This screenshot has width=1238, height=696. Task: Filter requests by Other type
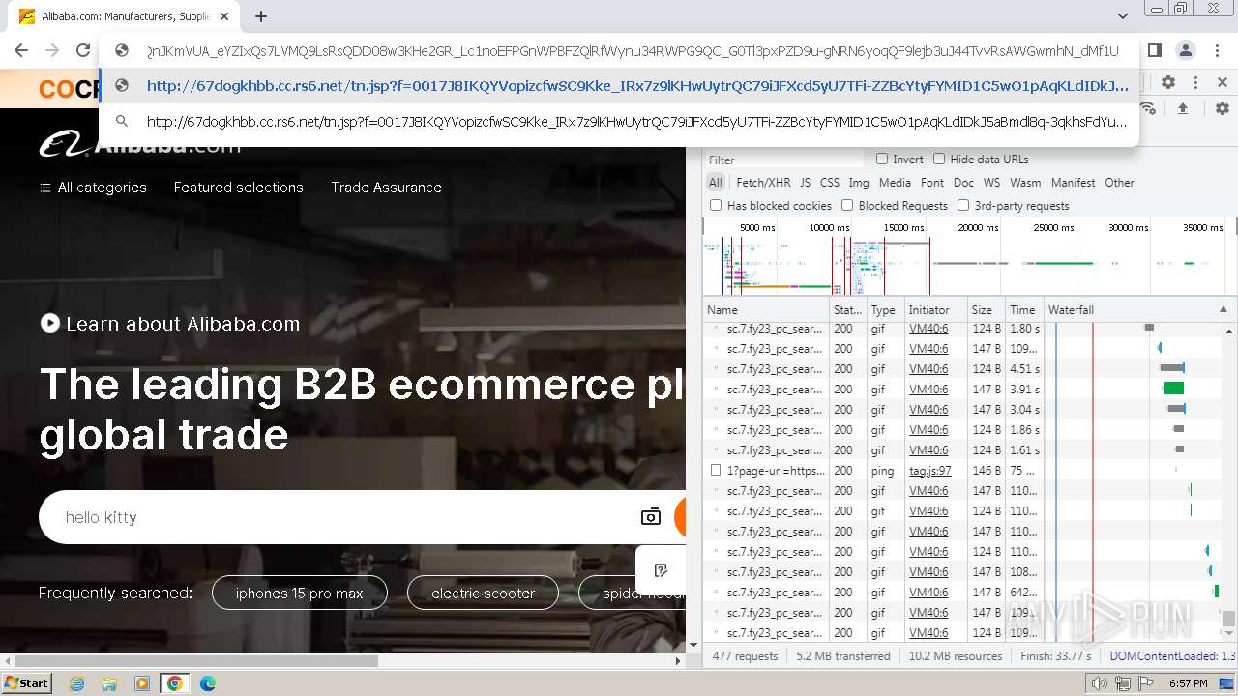(1119, 183)
